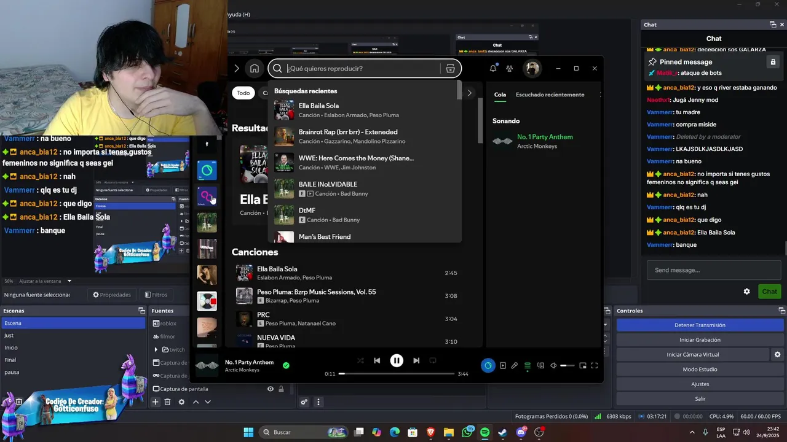787x442 pixels.
Task: Add a new source with the plus button
Action: 156,402
